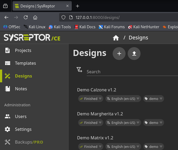The width and height of the screenshot is (178, 150).
Task: Click the Backups tools icon
Action: [7, 142]
